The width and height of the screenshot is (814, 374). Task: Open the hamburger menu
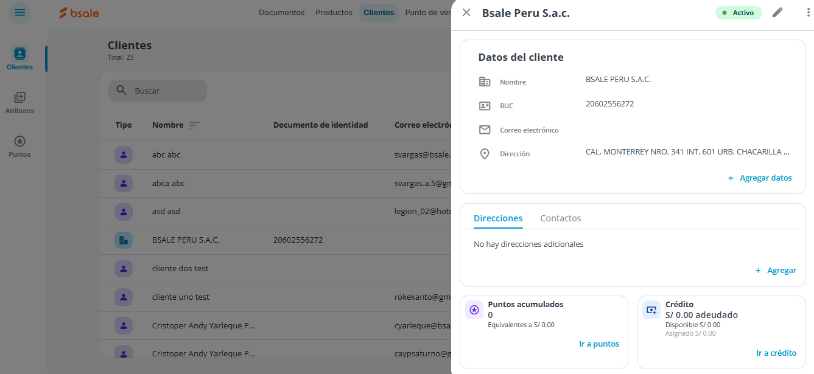20,13
